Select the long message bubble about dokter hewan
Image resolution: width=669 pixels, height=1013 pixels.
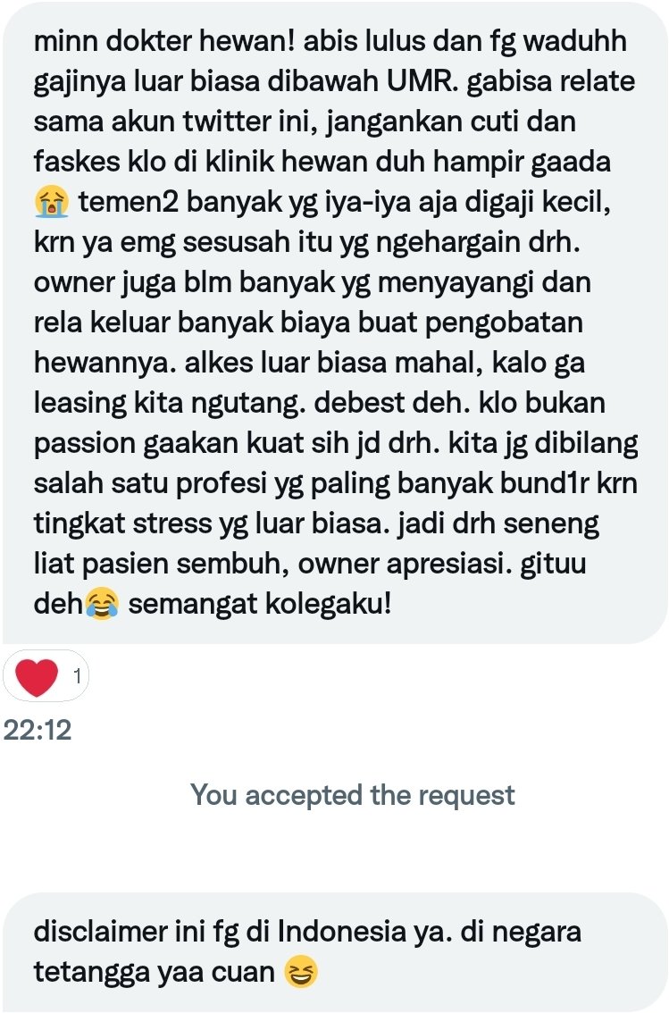click(x=334, y=323)
